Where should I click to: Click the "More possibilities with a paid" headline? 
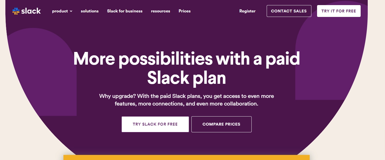(x=187, y=59)
